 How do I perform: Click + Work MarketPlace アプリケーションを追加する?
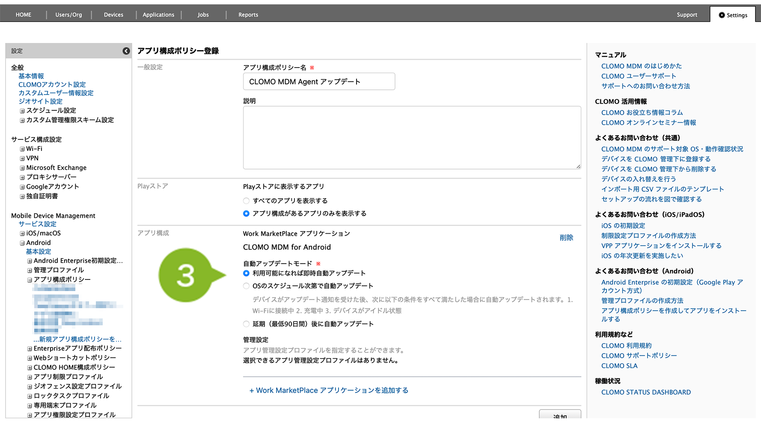[x=329, y=390]
